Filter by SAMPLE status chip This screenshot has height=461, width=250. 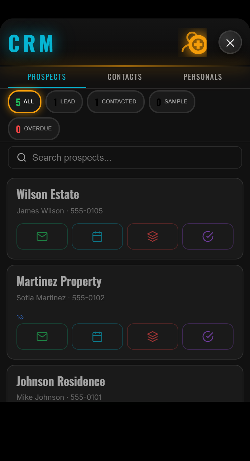click(172, 102)
